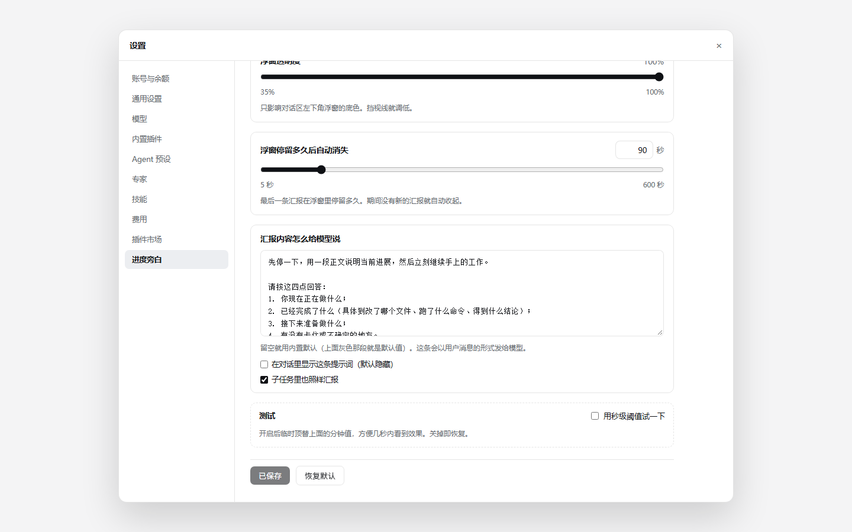This screenshot has width=852, height=532.
Task: Enable 用秒级阈值试一下 checkbox
Action: pos(595,416)
